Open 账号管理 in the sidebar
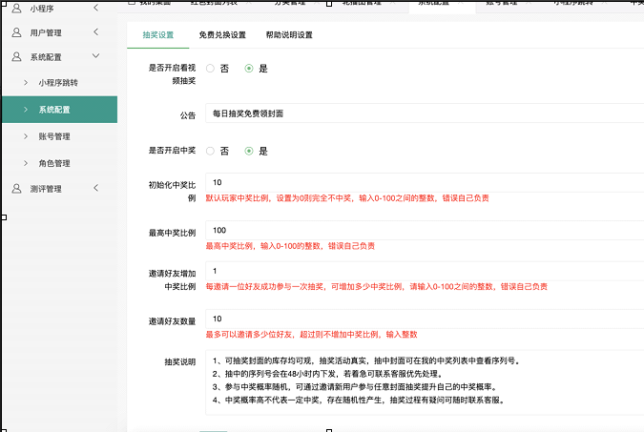 click(54, 136)
